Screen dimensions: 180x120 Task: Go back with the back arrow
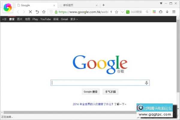click(x=18, y=12)
